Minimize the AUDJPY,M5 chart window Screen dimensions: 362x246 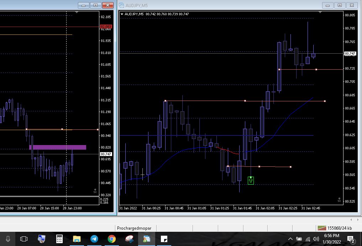click(x=327, y=5)
